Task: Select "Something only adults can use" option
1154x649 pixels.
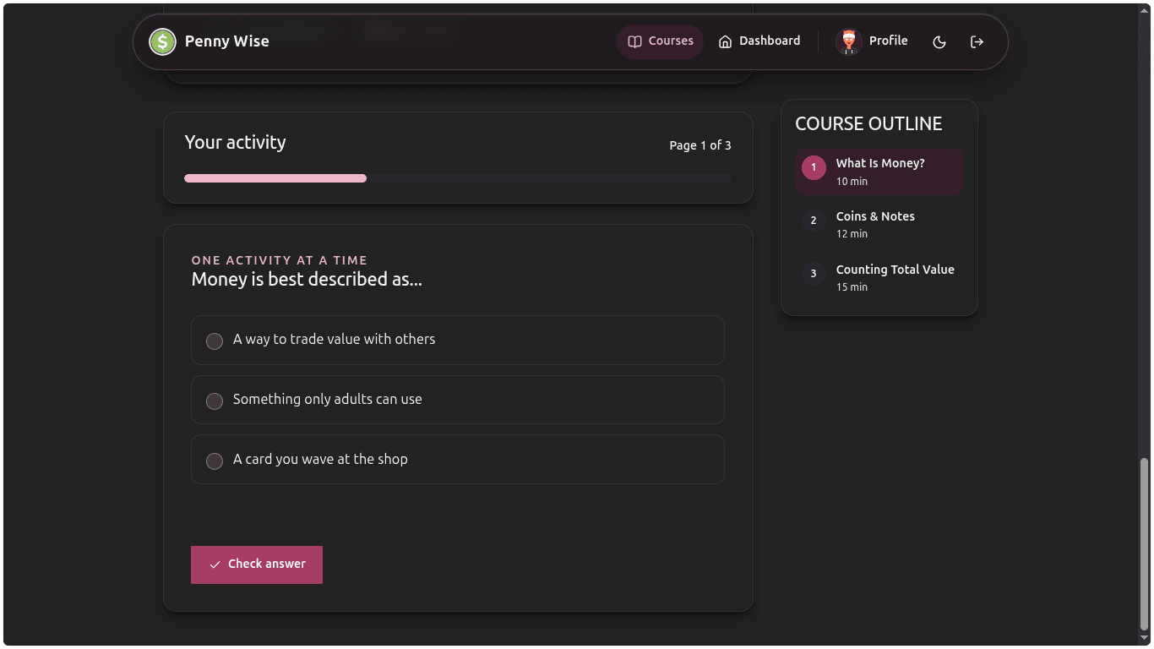Action: pyautogui.click(x=458, y=400)
